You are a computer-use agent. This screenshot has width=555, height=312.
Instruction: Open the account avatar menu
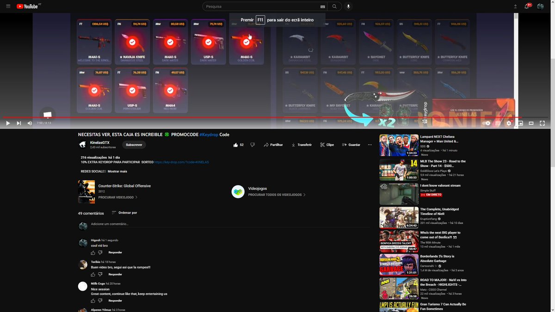pos(540,6)
